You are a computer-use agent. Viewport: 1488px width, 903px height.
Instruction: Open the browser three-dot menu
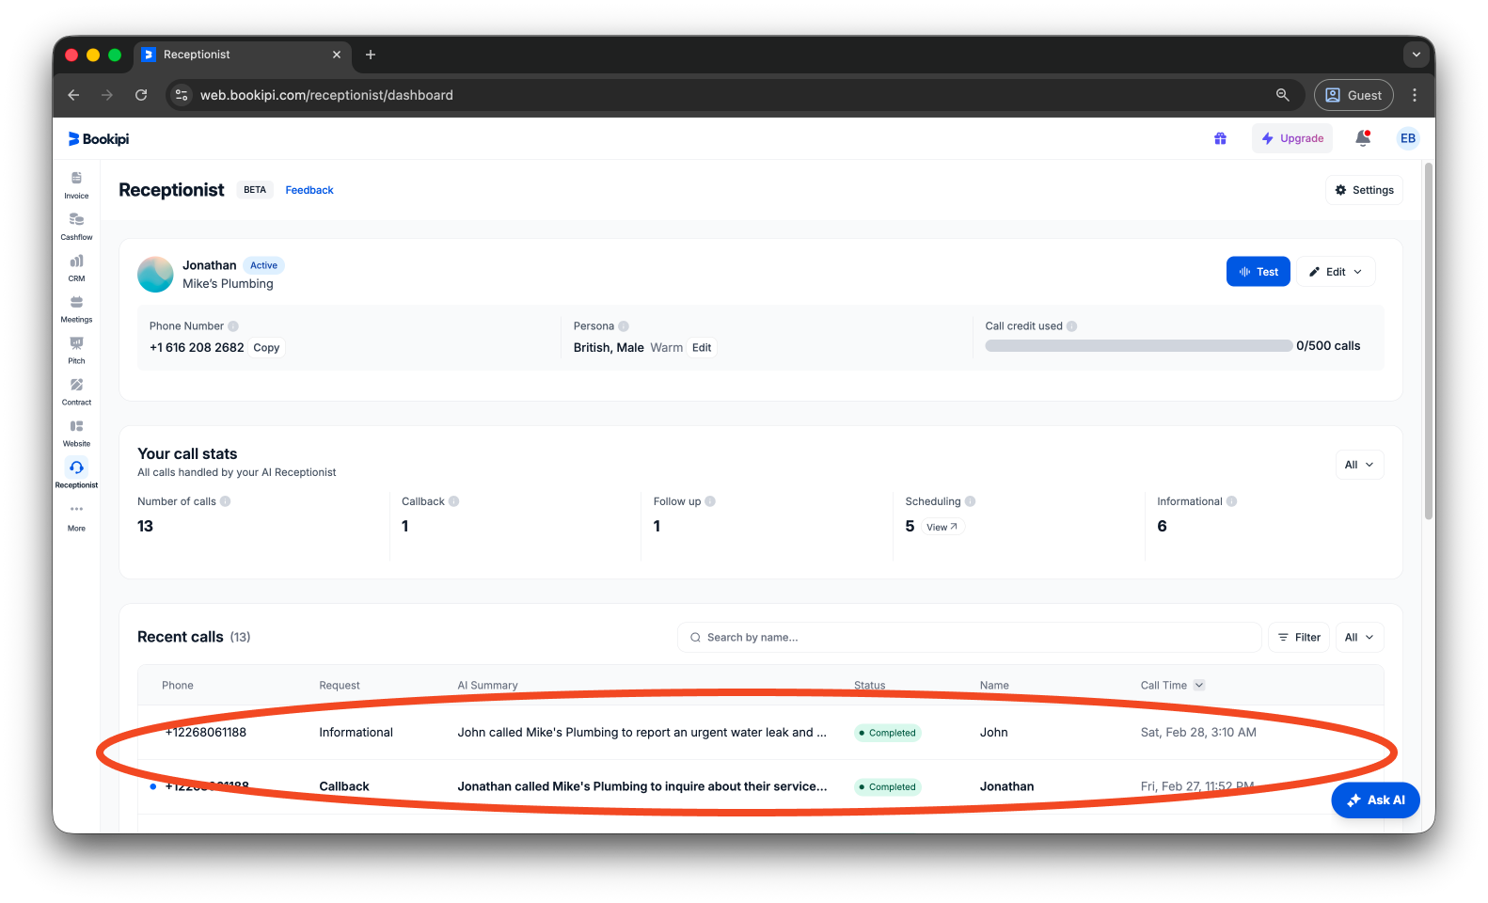[1414, 95]
